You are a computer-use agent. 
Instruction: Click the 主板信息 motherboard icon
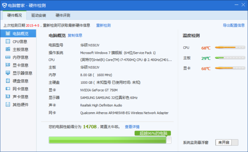8,49
